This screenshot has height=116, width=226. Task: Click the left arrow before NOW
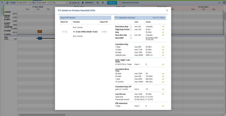[70, 3]
